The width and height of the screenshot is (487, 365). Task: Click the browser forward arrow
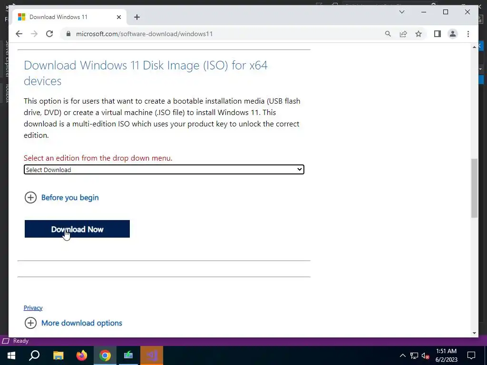pos(34,34)
